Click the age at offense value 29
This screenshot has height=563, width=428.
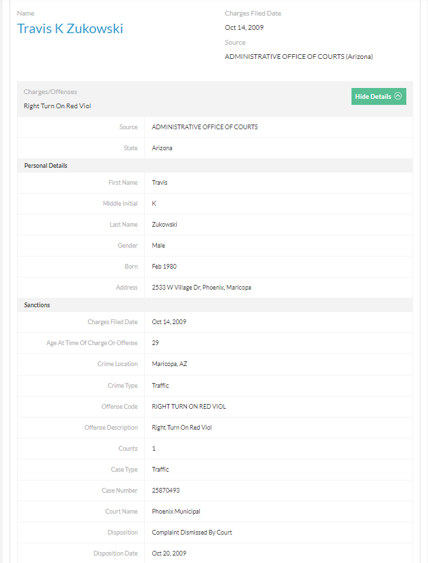pos(156,343)
